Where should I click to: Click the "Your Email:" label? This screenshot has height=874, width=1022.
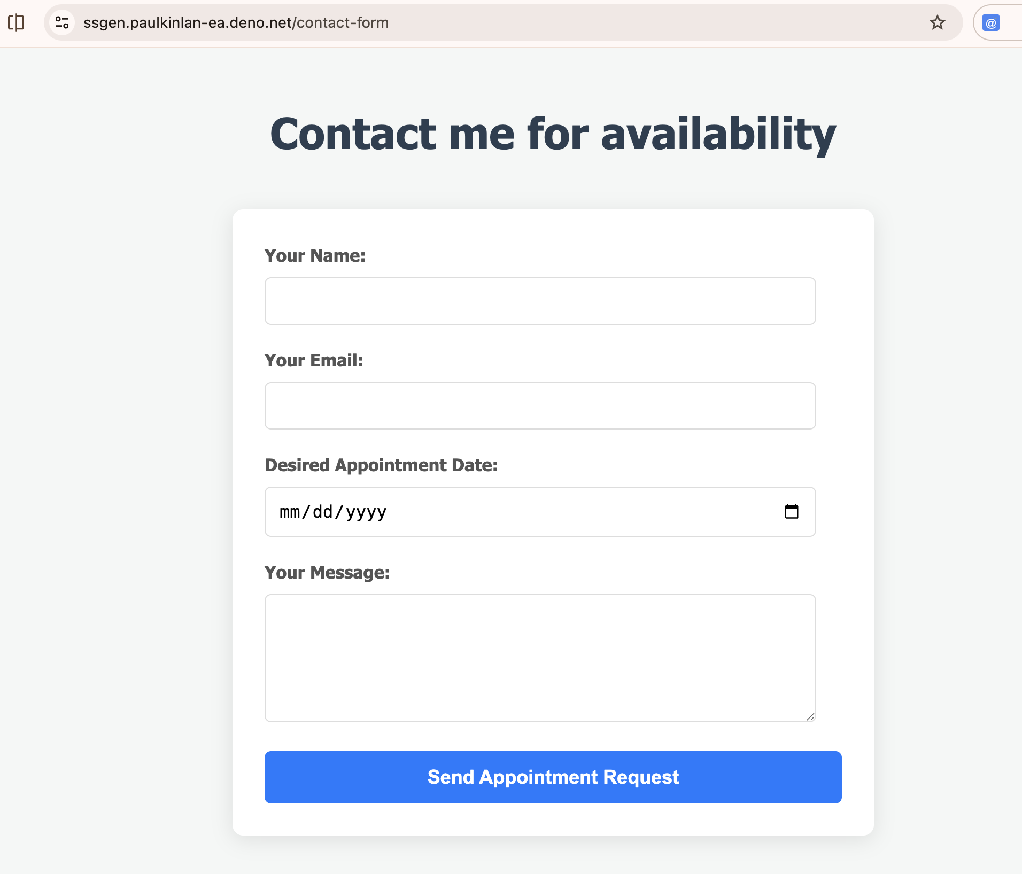coord(314,361)
